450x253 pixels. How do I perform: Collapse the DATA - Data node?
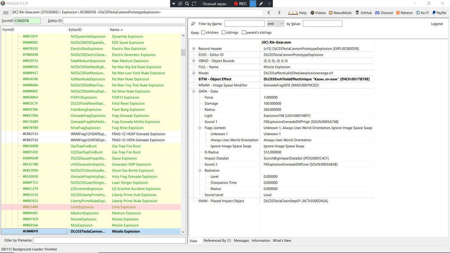coord(193,91)
